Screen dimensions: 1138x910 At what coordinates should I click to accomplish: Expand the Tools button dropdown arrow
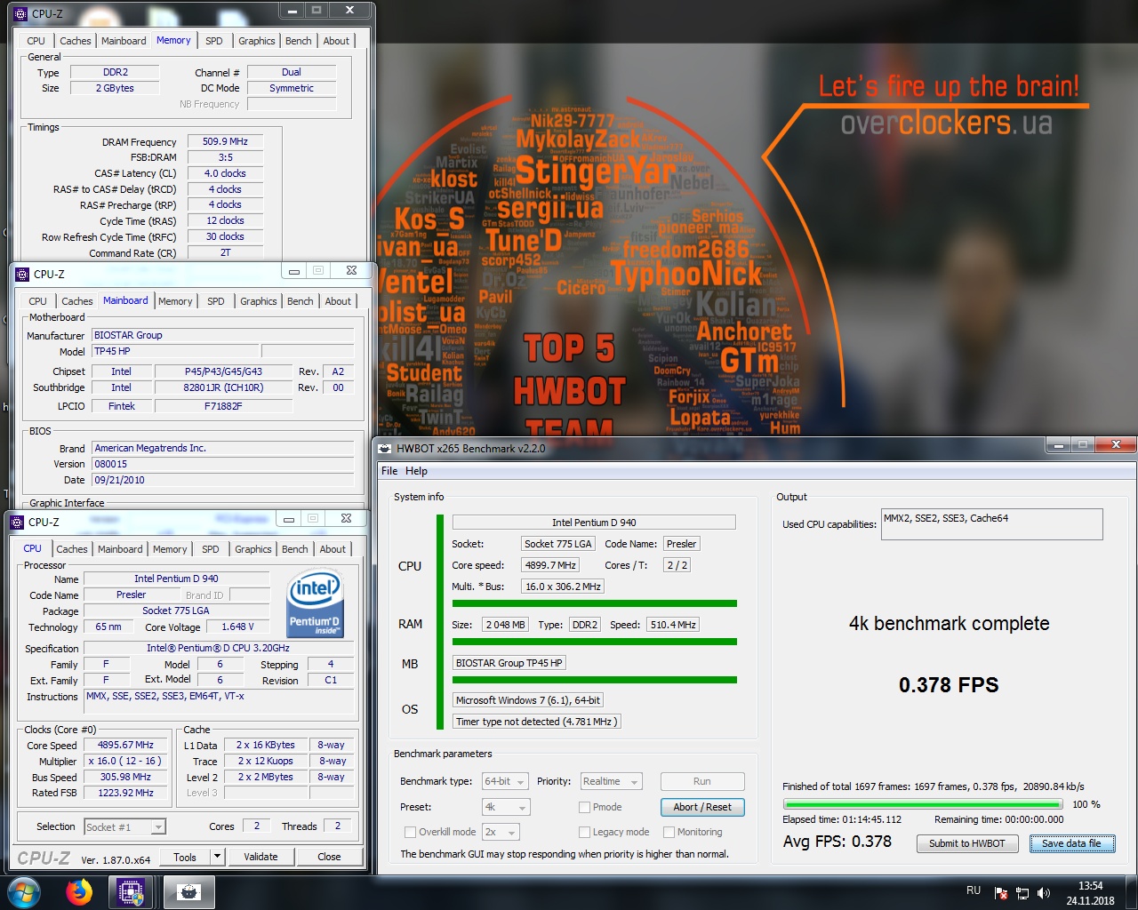[x=217, y=857]
